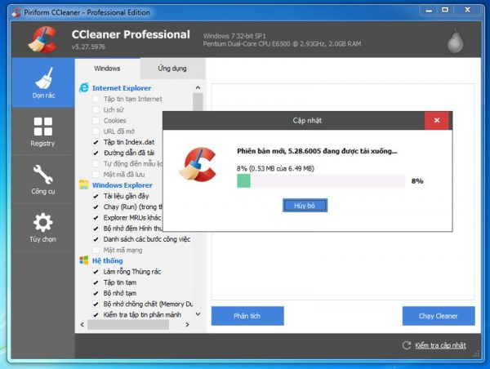The height and width of the screenshot is (369, 490).
Task: Click the Windows Explorer folder icon
Action: [x=84, y=184]
